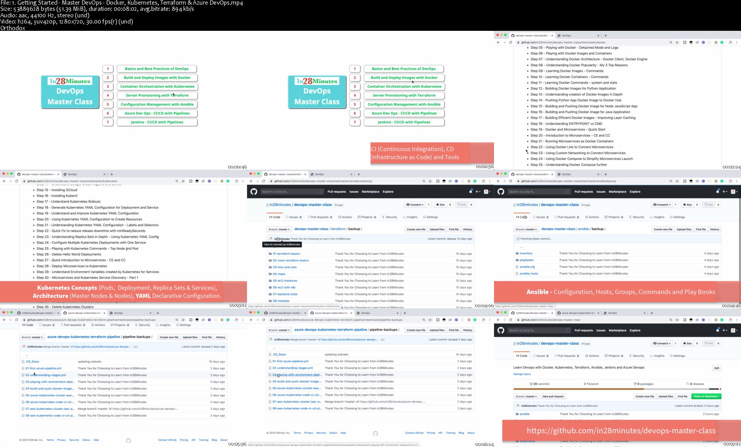Viewport: 741px width, 447px height.
Task: Click footer GitHub mark in 00:05:36 frame
Action: tap(129, 440)
